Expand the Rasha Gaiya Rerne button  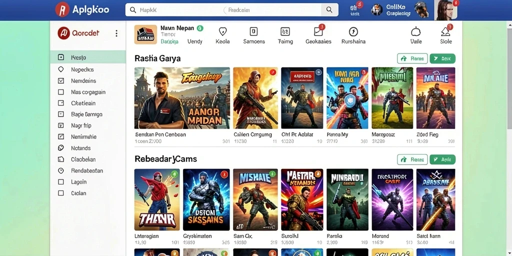(412, 58)
